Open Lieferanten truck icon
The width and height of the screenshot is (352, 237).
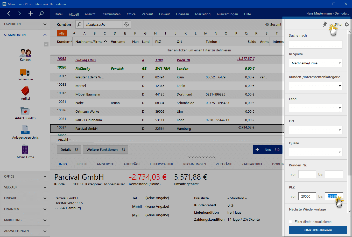(25, 72)
